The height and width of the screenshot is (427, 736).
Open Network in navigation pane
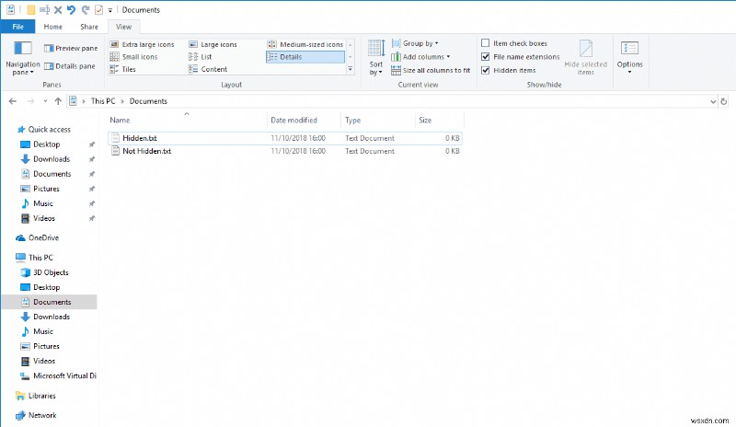(42, 416)
